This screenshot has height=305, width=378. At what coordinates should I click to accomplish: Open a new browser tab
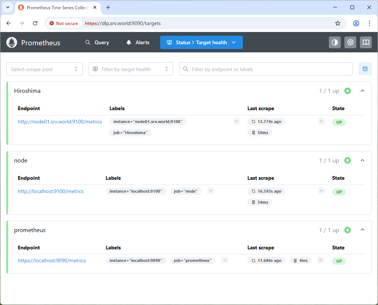click(x=108, y=7)
